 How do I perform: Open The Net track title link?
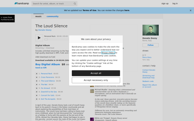point(44,85)
